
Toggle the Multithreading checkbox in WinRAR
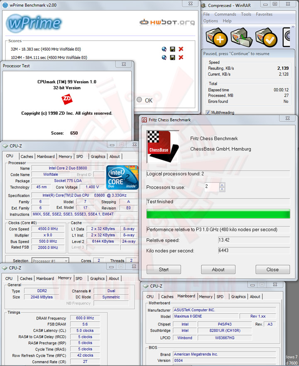point(208,112)
